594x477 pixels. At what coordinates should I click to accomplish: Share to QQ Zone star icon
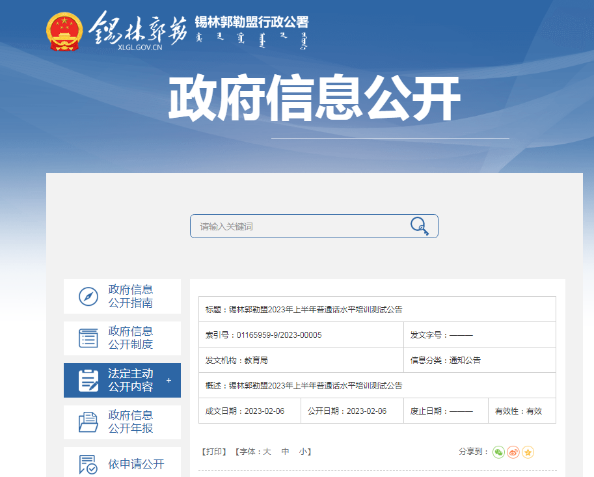pos(528,452)
